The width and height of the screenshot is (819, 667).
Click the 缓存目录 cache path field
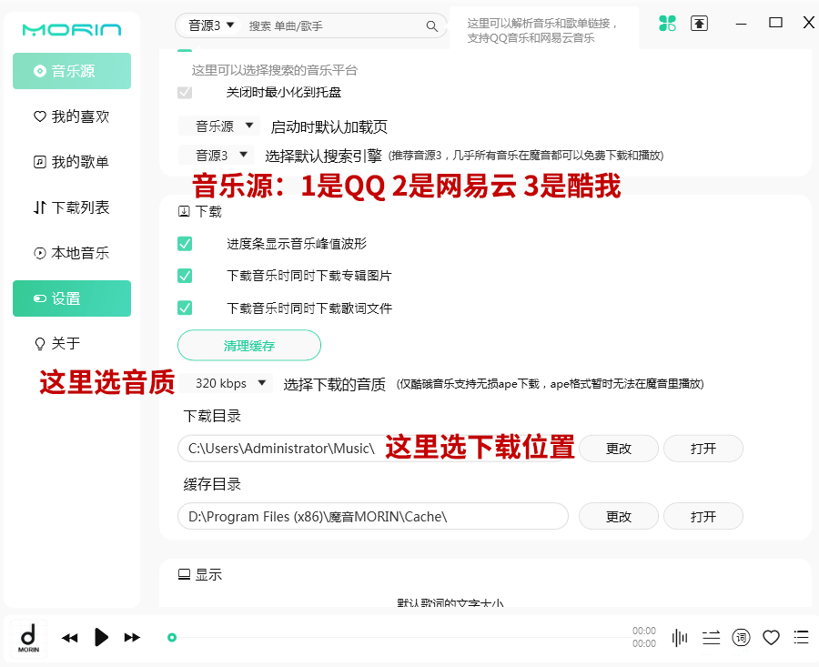point(373,517)
